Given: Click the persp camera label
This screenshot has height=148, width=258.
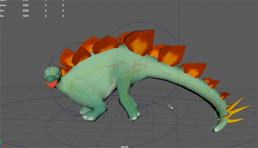Looking at the screenshot, I should click(125, 147).
